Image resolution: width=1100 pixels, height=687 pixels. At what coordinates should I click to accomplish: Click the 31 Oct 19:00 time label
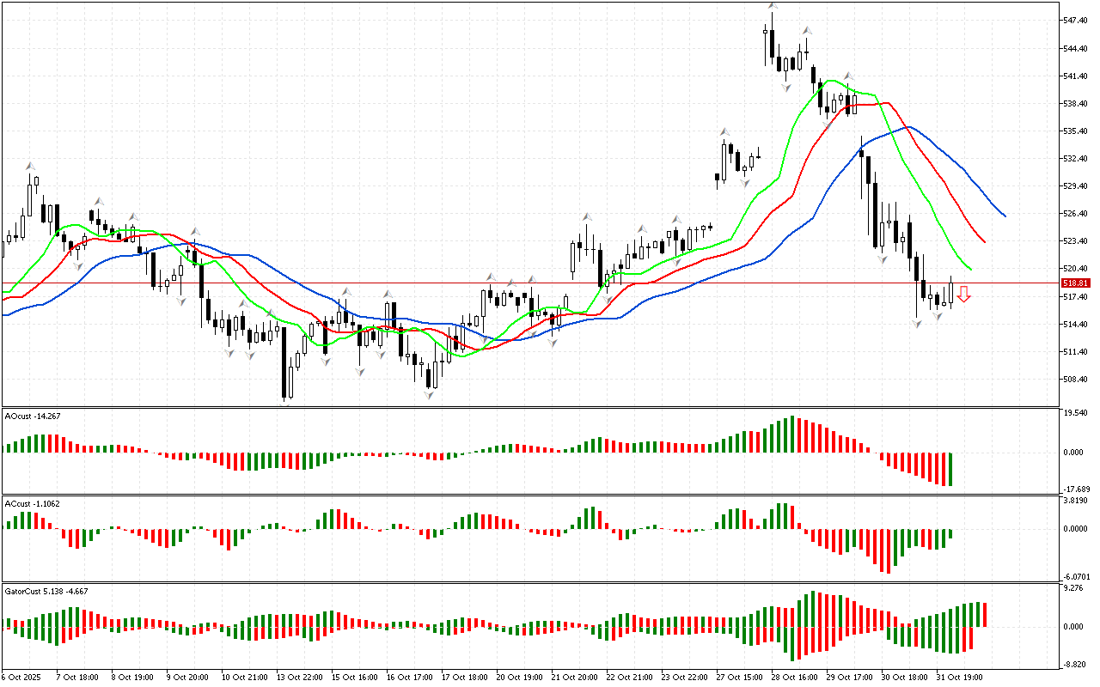pos(958,677)
